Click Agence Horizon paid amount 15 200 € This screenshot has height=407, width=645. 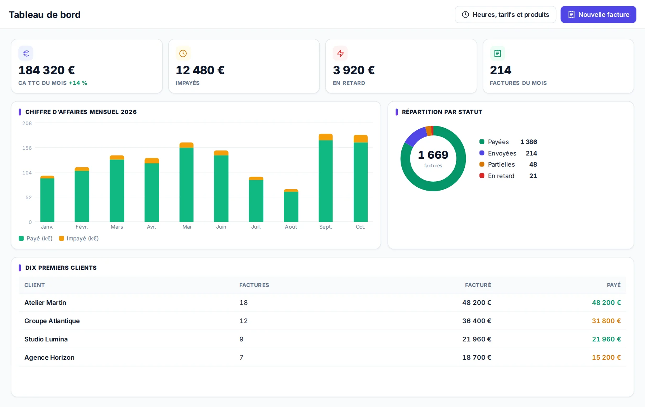click(606, 358)
